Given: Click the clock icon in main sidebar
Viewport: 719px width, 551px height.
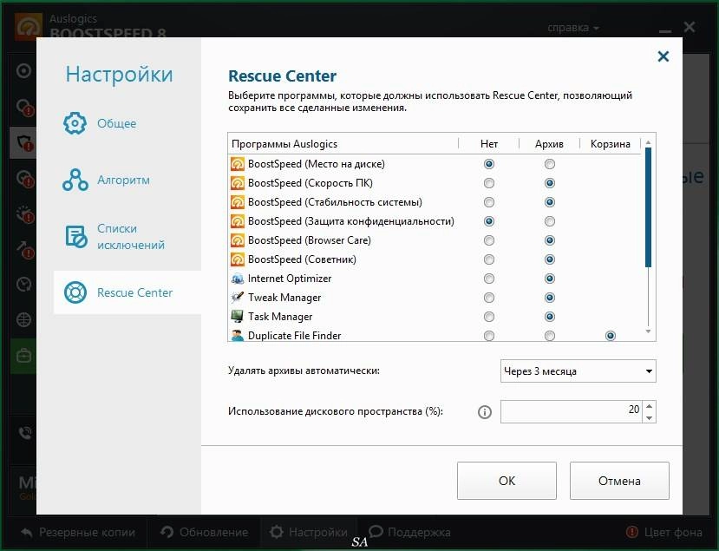Looking at the screenshot, I should point(23,284).
